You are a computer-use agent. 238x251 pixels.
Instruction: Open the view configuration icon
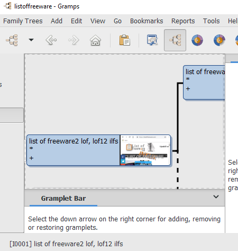(152, 40)
